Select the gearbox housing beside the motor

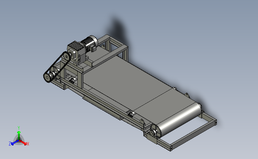(x=76, y=52)
